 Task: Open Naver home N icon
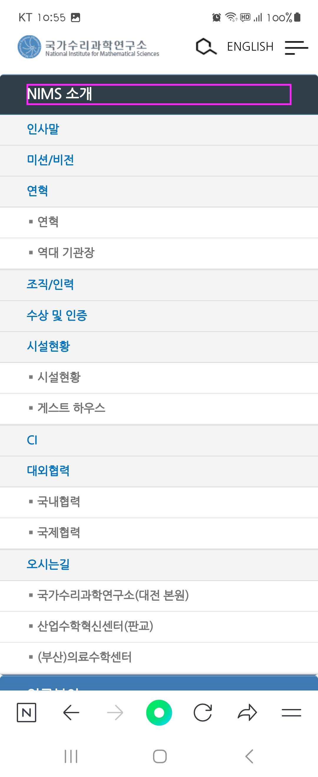[26, 713]
